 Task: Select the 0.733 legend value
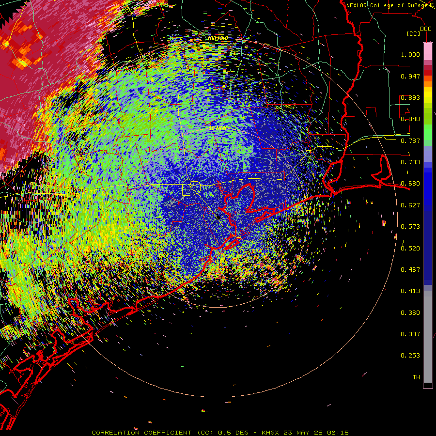coord(410,162)
